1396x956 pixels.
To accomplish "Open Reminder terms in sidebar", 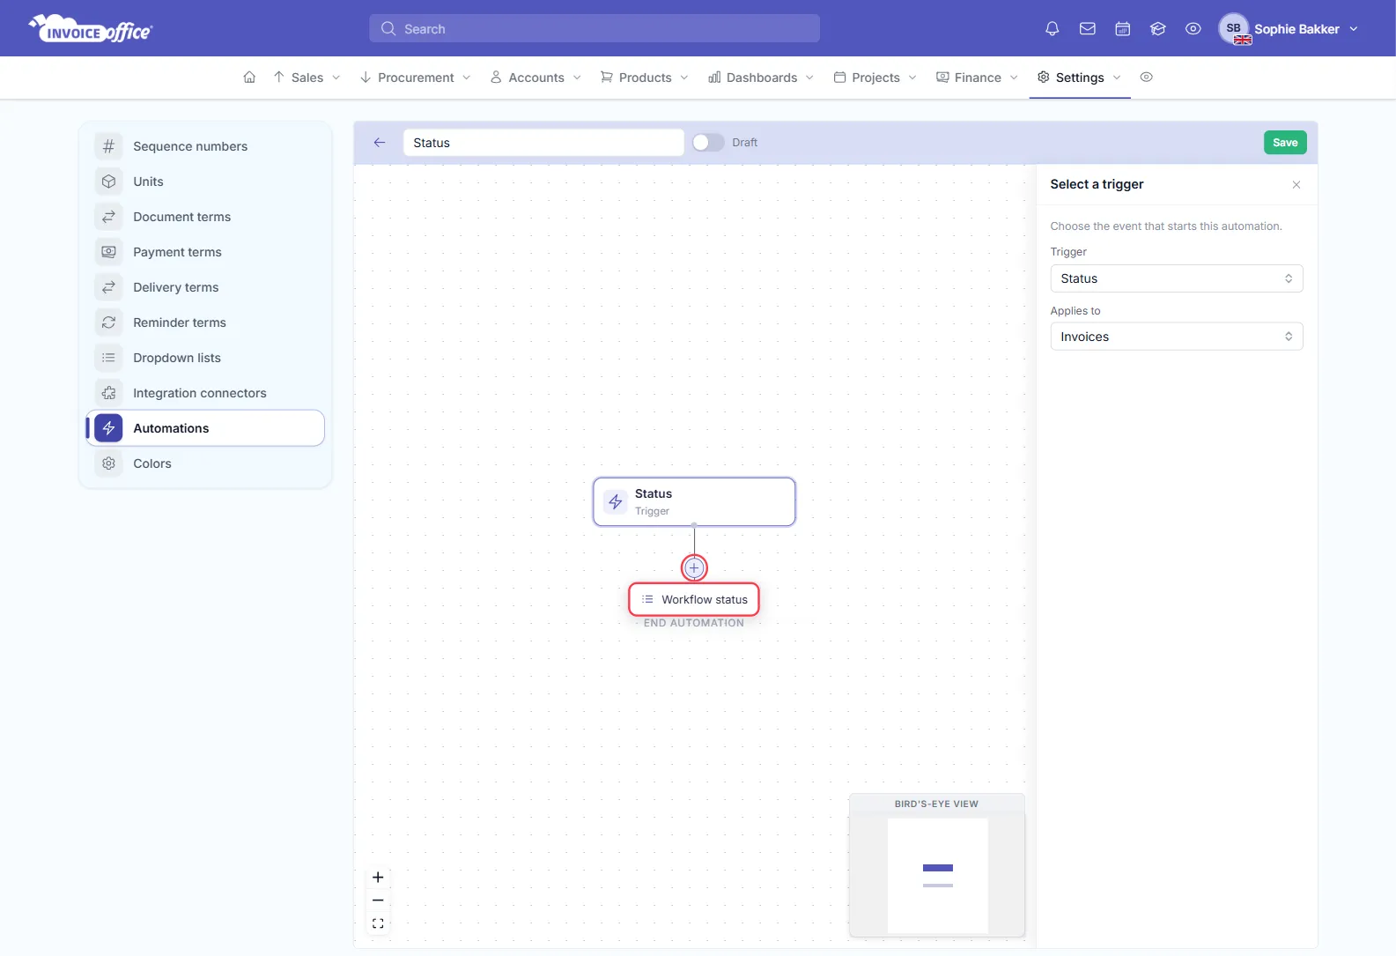I will point(205,322).
